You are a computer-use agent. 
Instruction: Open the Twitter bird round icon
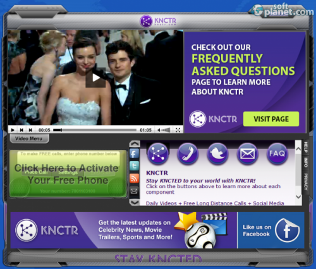217,153
